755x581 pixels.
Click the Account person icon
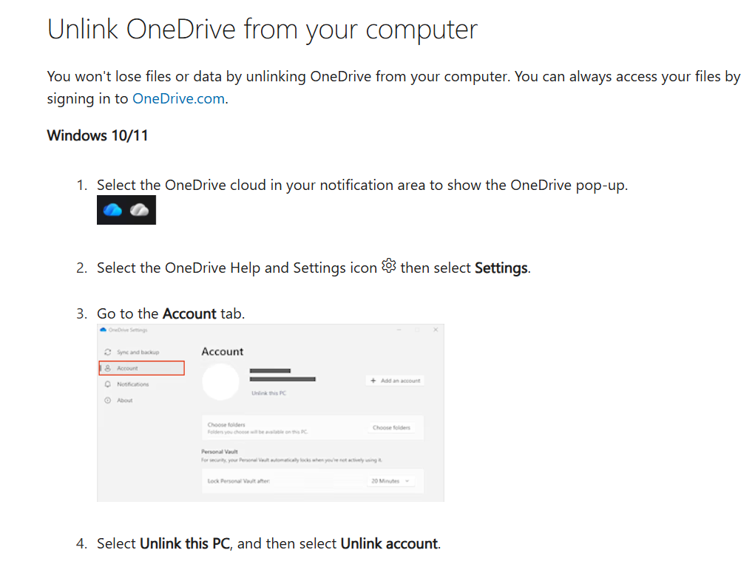108,368
